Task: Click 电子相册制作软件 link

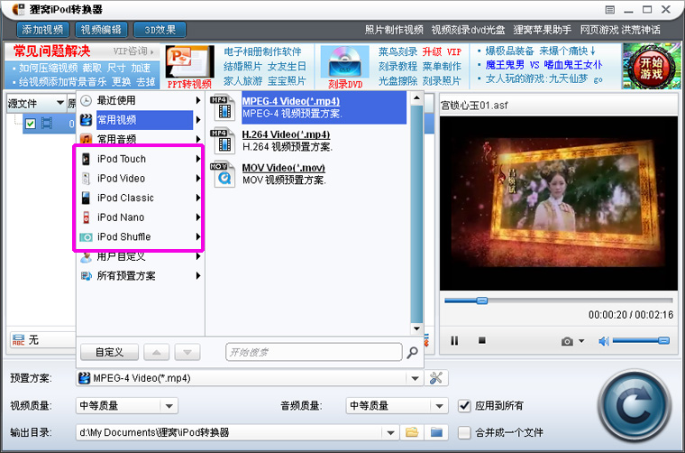Action: pyautogui.click(x=262, y=51)
